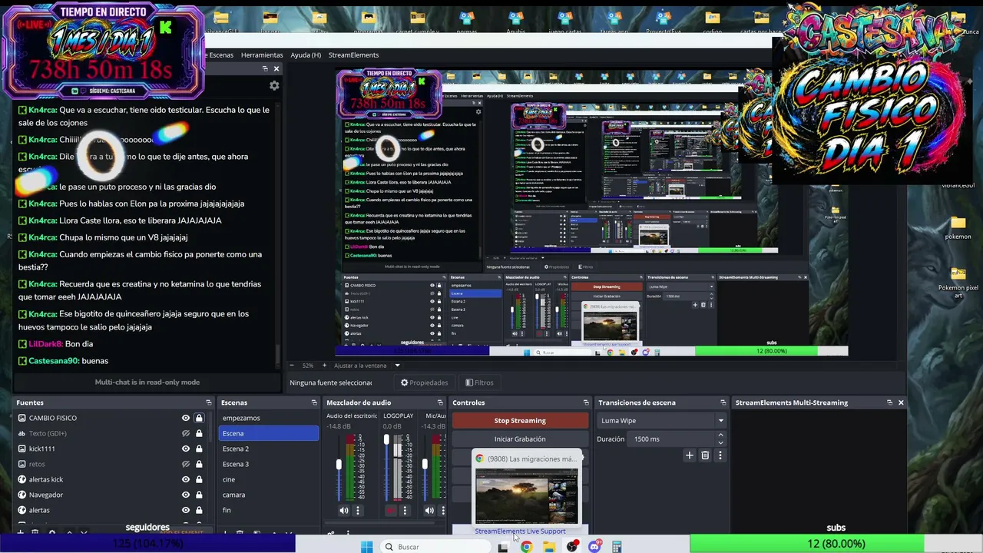The image size is (983, 553).
Task: Hide the alertas source with eye icon
Action: point(185,510)
